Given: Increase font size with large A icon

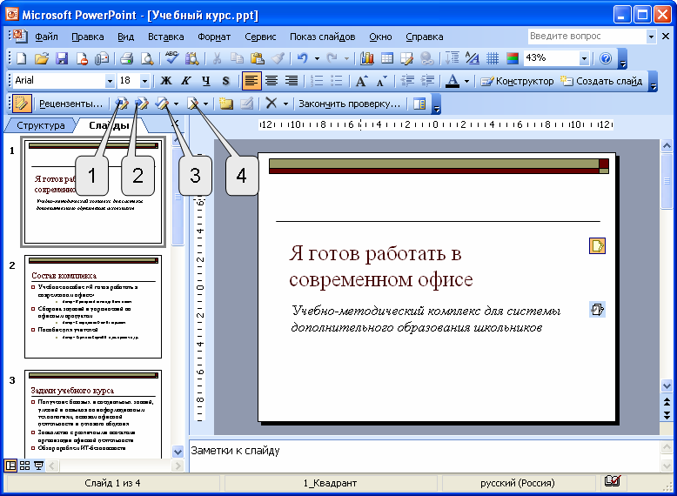Looking at the screenshot, I should point(361,81).
